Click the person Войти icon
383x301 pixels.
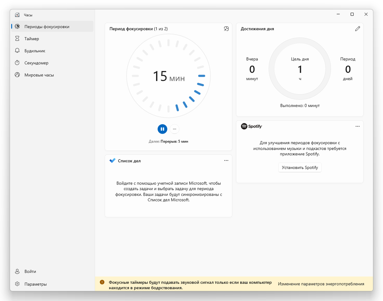coord(17,271)
